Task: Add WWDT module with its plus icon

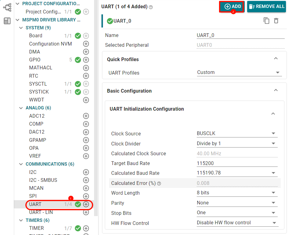Action: click(x=86, y=100)
